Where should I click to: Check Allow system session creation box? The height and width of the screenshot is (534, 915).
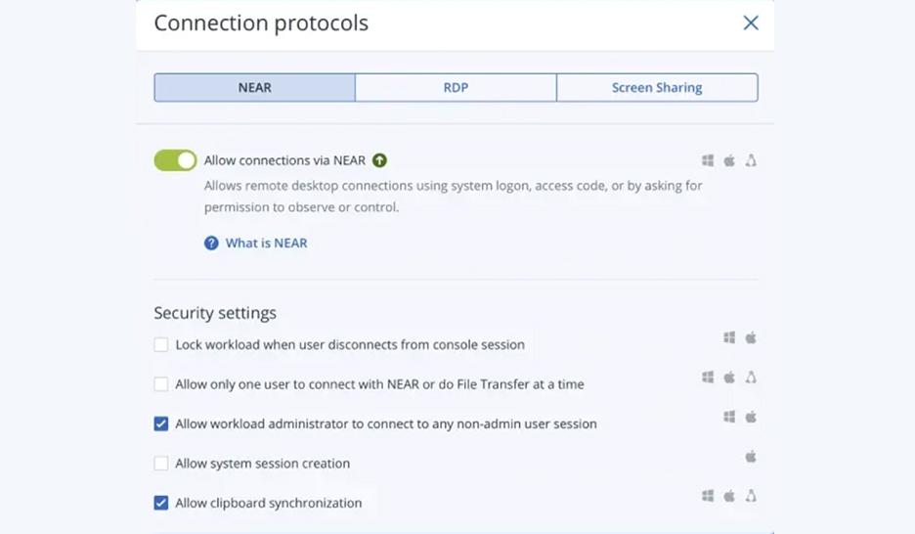(161, 464)
